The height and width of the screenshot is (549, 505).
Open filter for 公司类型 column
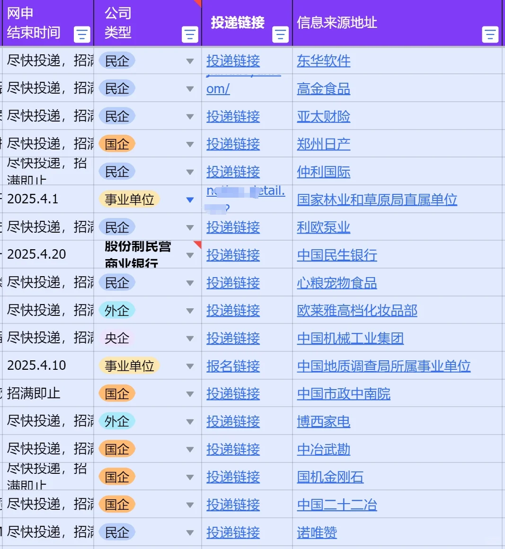point(190,35)
